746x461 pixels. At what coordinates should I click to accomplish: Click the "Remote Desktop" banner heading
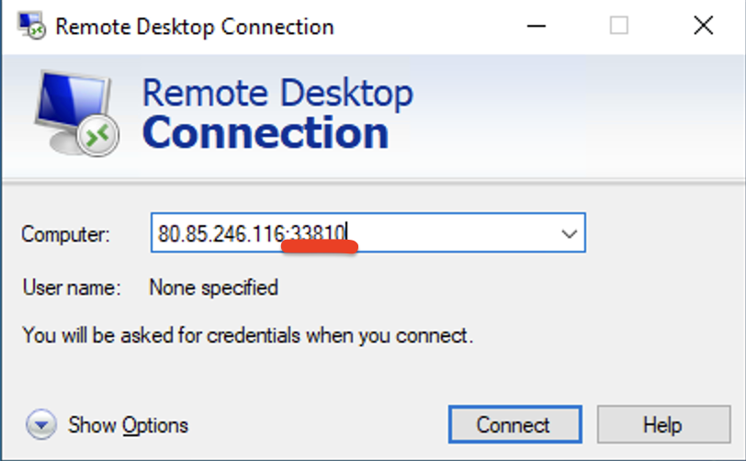click(277, 94)
